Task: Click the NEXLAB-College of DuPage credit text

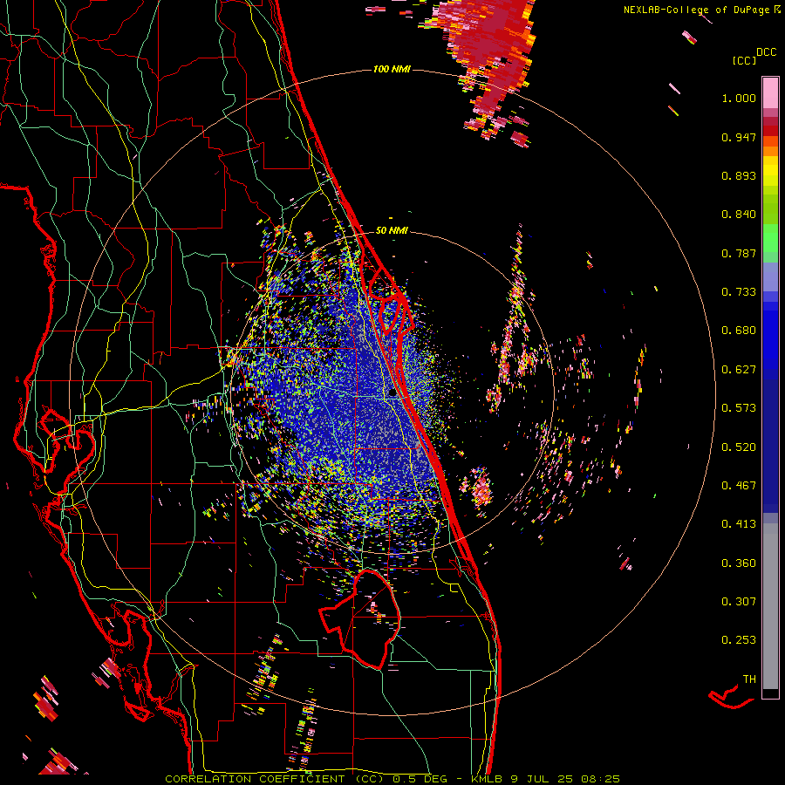Action: (698, 10)
